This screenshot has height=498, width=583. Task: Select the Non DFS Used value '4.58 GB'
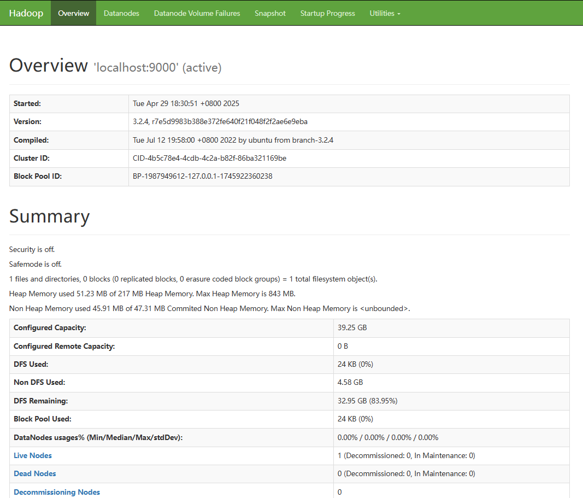[350, 382]
